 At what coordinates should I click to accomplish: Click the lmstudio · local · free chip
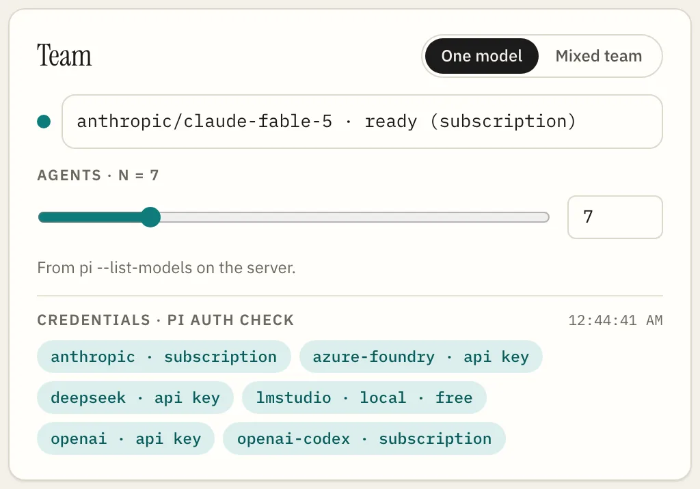(364, 397)
